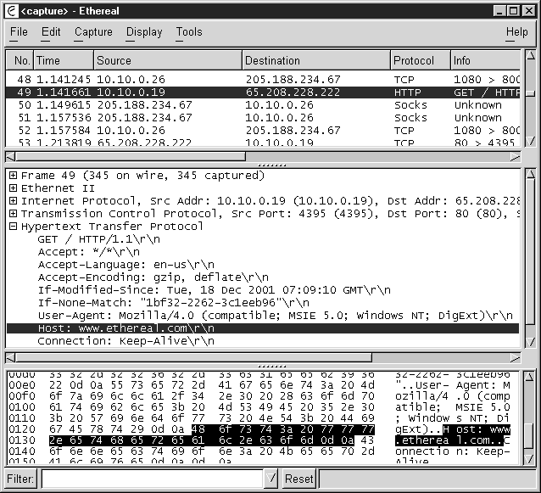Select the User-Agent header line
Viewport: 541px width, 493px height.
coord(275,316)
